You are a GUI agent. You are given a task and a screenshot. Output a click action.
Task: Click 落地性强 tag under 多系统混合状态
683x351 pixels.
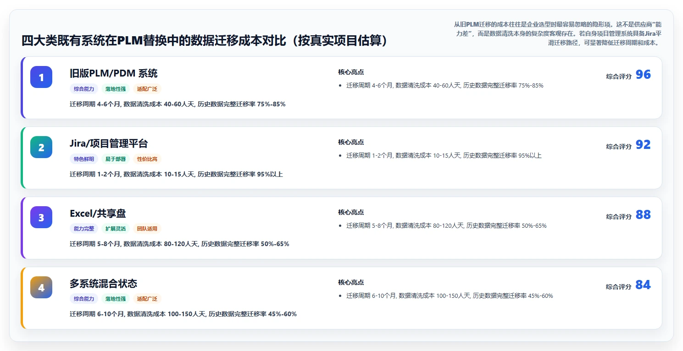coord(116,299)
